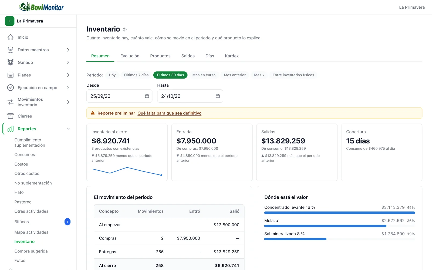This screenshot has height=270, width=432.
Task: Click the Melaza value bar
Action: coord(325,226)
